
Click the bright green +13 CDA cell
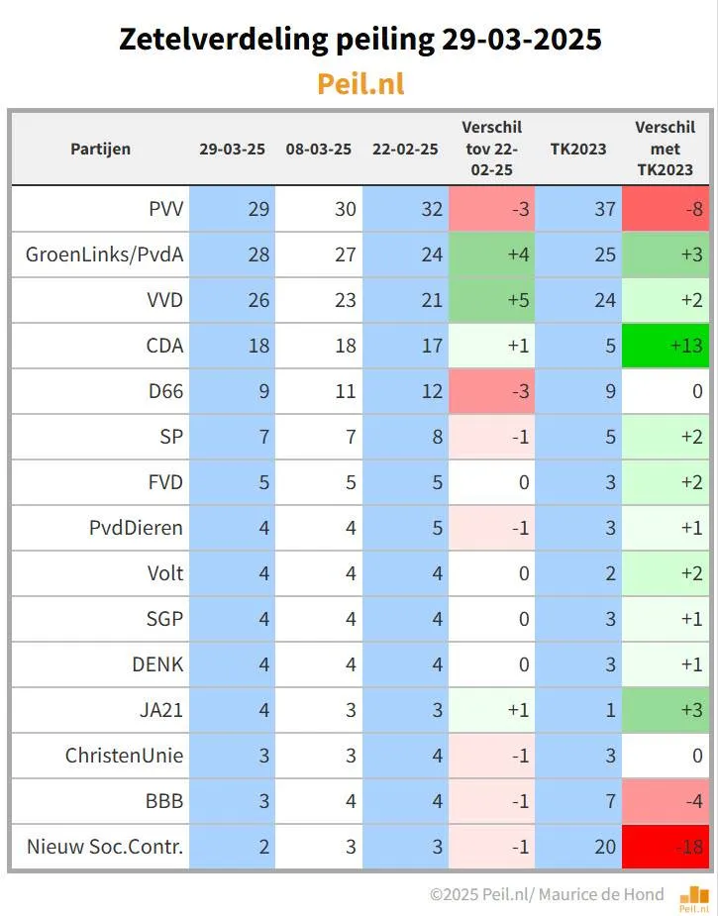point(666,346)
